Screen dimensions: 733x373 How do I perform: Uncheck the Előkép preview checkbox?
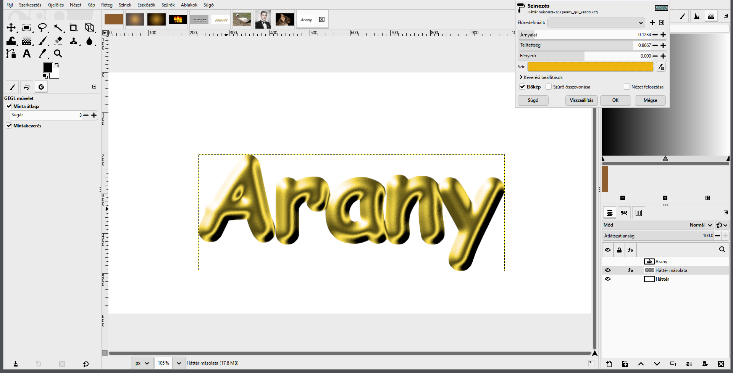[x=522, y=87]
